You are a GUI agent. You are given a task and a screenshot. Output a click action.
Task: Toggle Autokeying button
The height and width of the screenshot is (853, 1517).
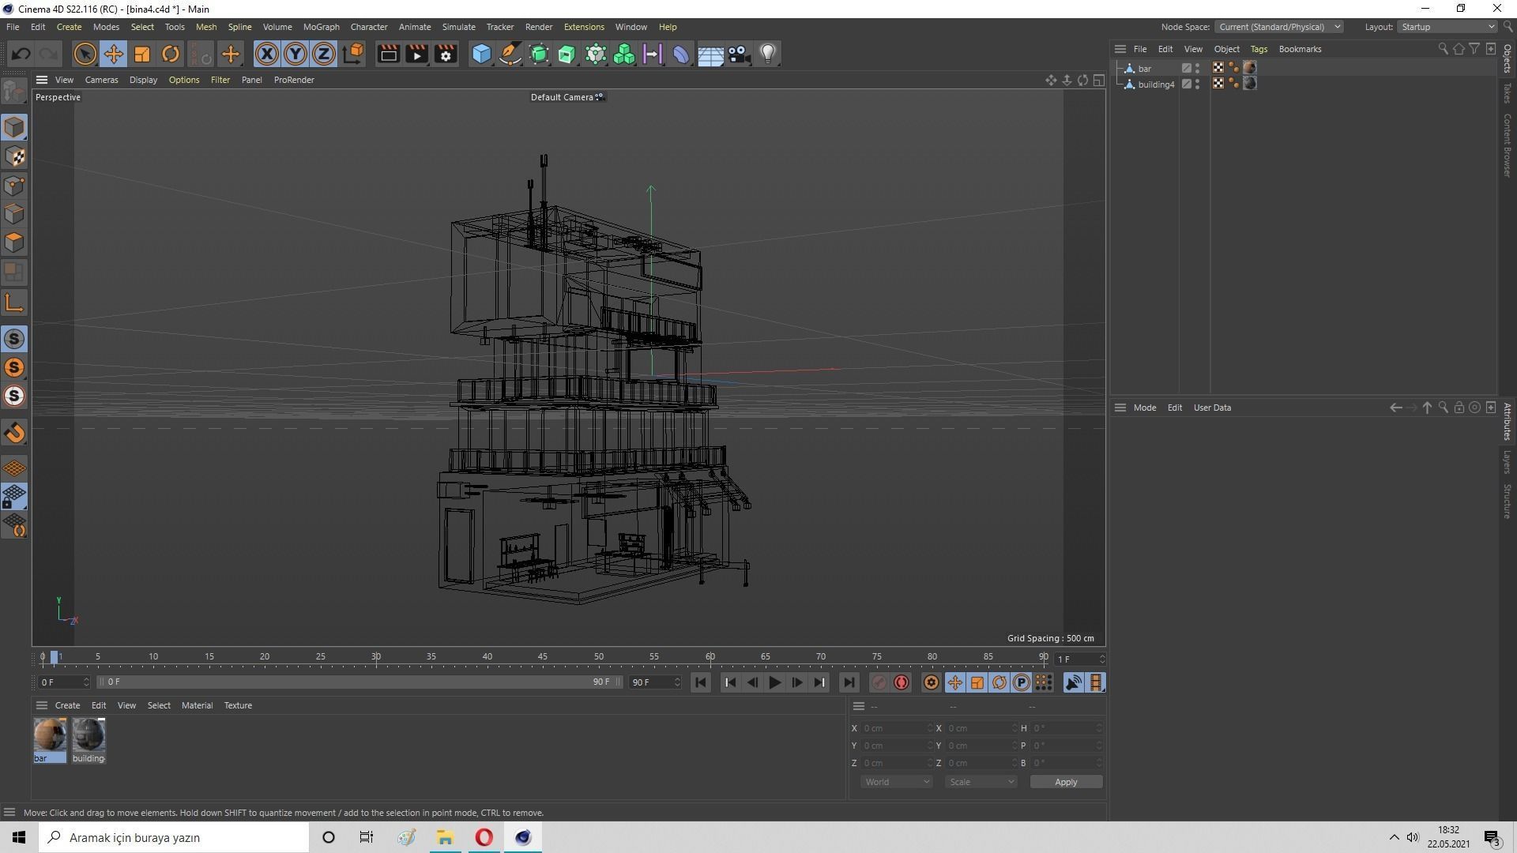(x=902, y=682)
